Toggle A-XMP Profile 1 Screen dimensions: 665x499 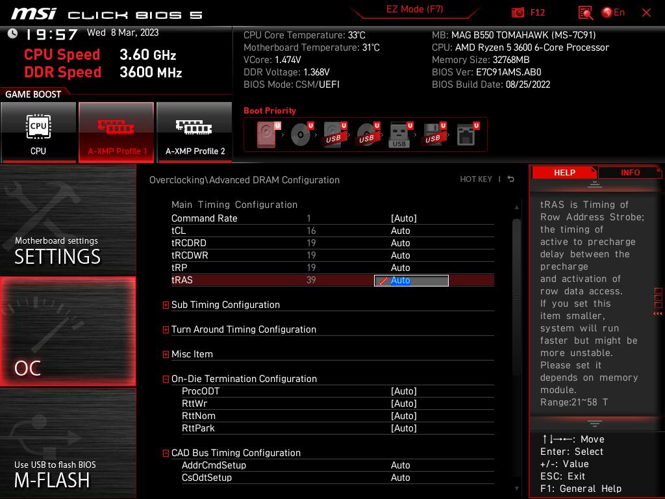click(116, 133)
